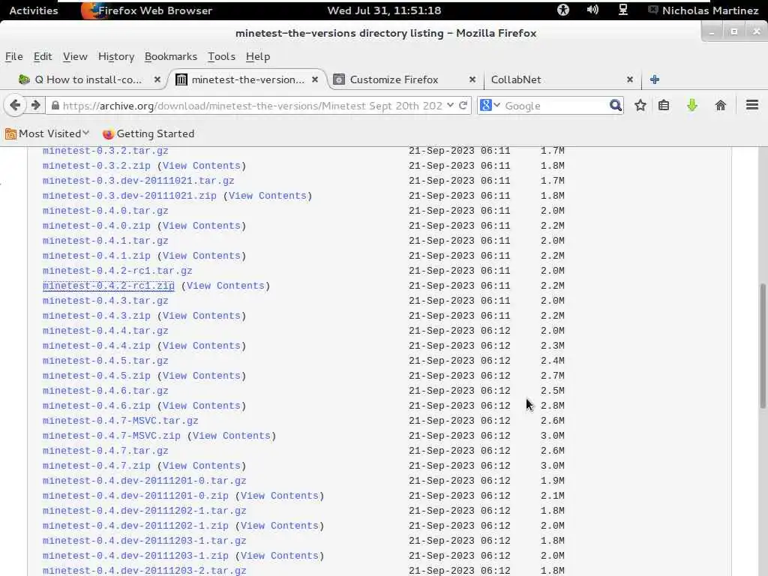
Task: Click the 3.0M size of minetest-0.4.7-MSVC.zip
Action: [553, 436]
